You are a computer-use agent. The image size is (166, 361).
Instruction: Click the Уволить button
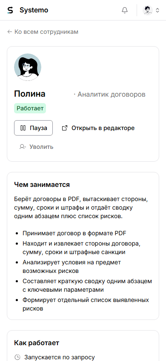point(37,147)
